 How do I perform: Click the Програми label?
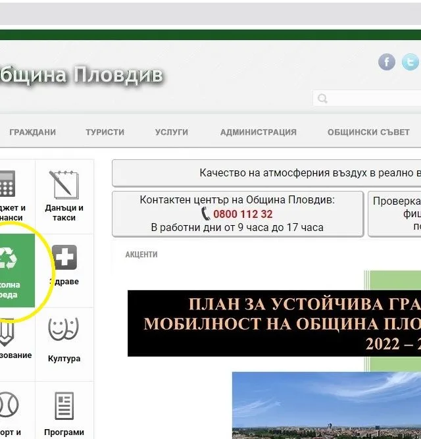(x=64, y=432)
